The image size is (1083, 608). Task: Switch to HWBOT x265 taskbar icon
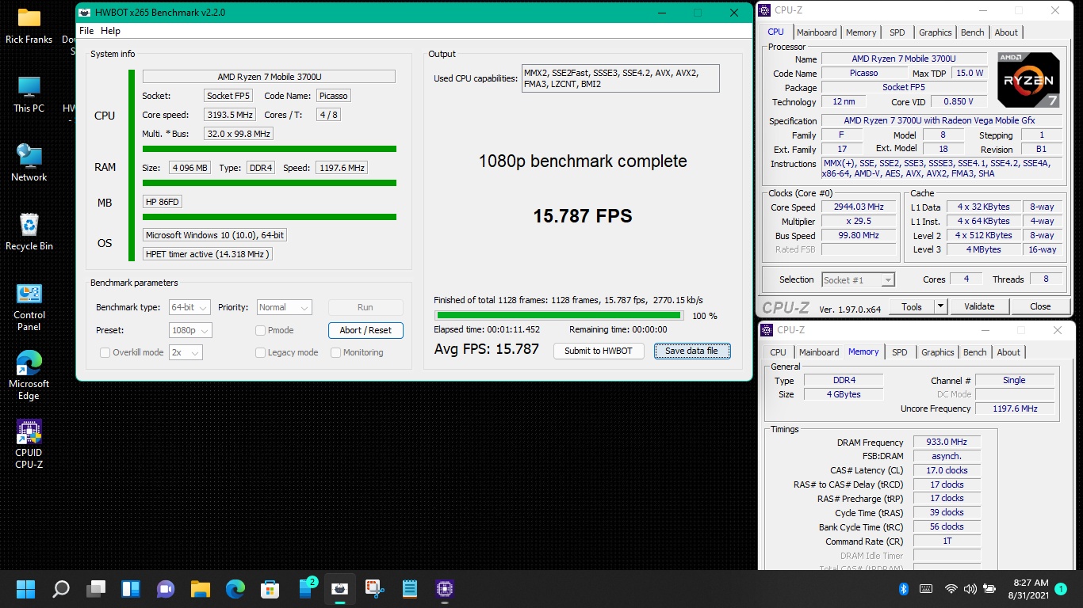click(x=340, y=589)
